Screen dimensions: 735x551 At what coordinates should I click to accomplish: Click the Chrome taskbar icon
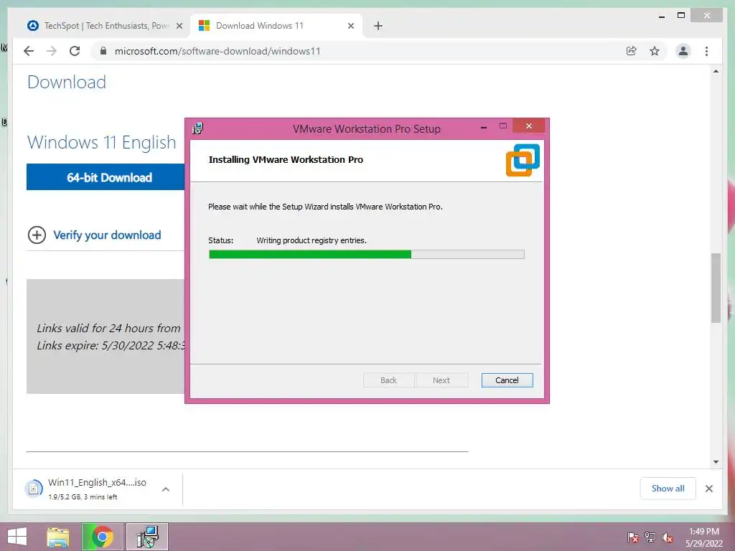[x=103, y=537]
